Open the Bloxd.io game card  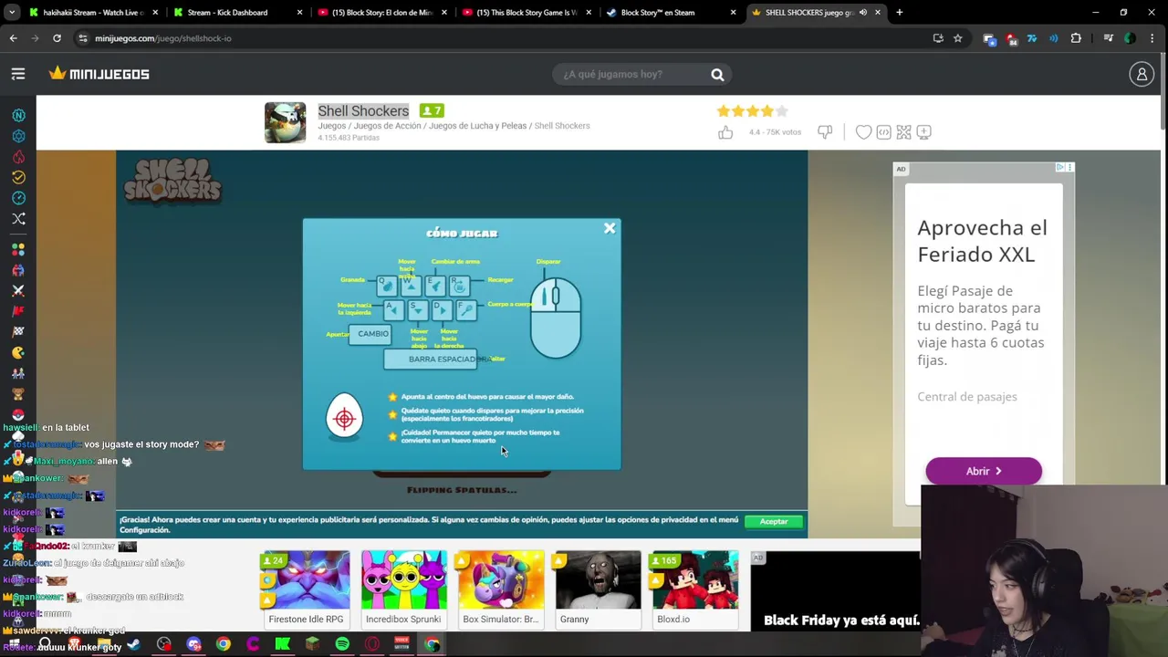(694, 589)
